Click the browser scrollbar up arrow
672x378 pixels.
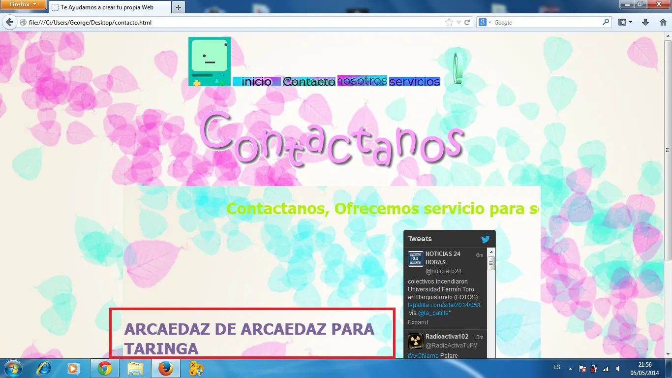[668, 35]
